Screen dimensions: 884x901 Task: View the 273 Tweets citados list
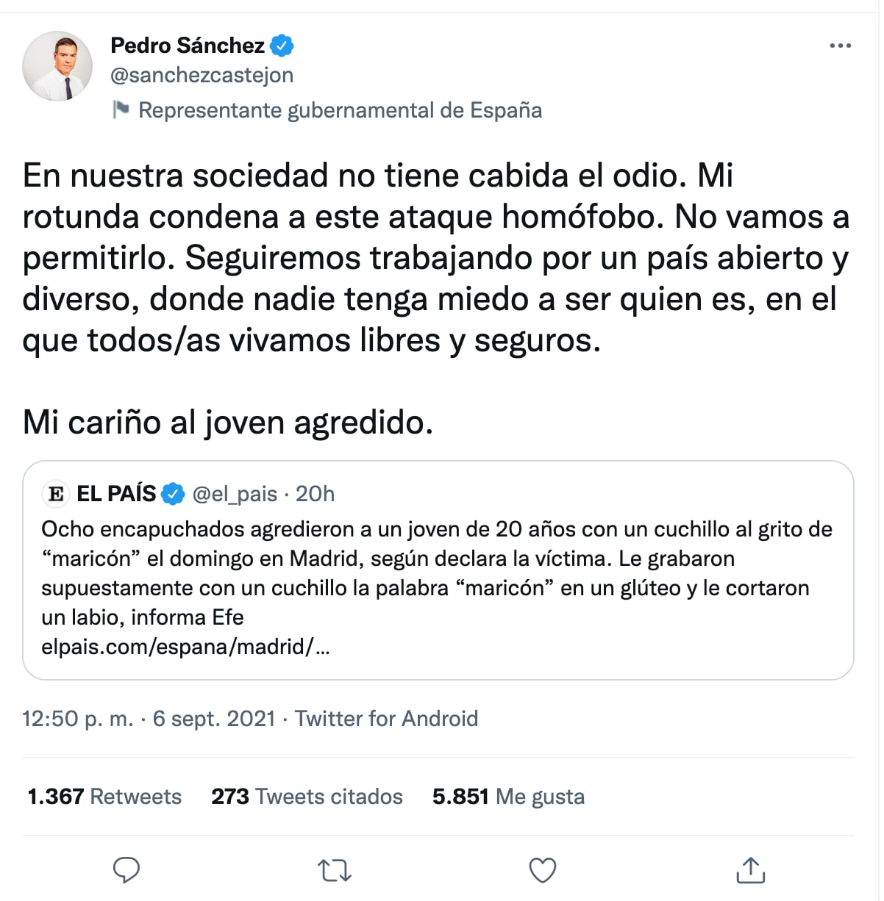[x=307, y=797]
